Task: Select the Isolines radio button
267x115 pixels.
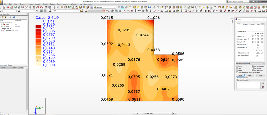Action: 237,66
